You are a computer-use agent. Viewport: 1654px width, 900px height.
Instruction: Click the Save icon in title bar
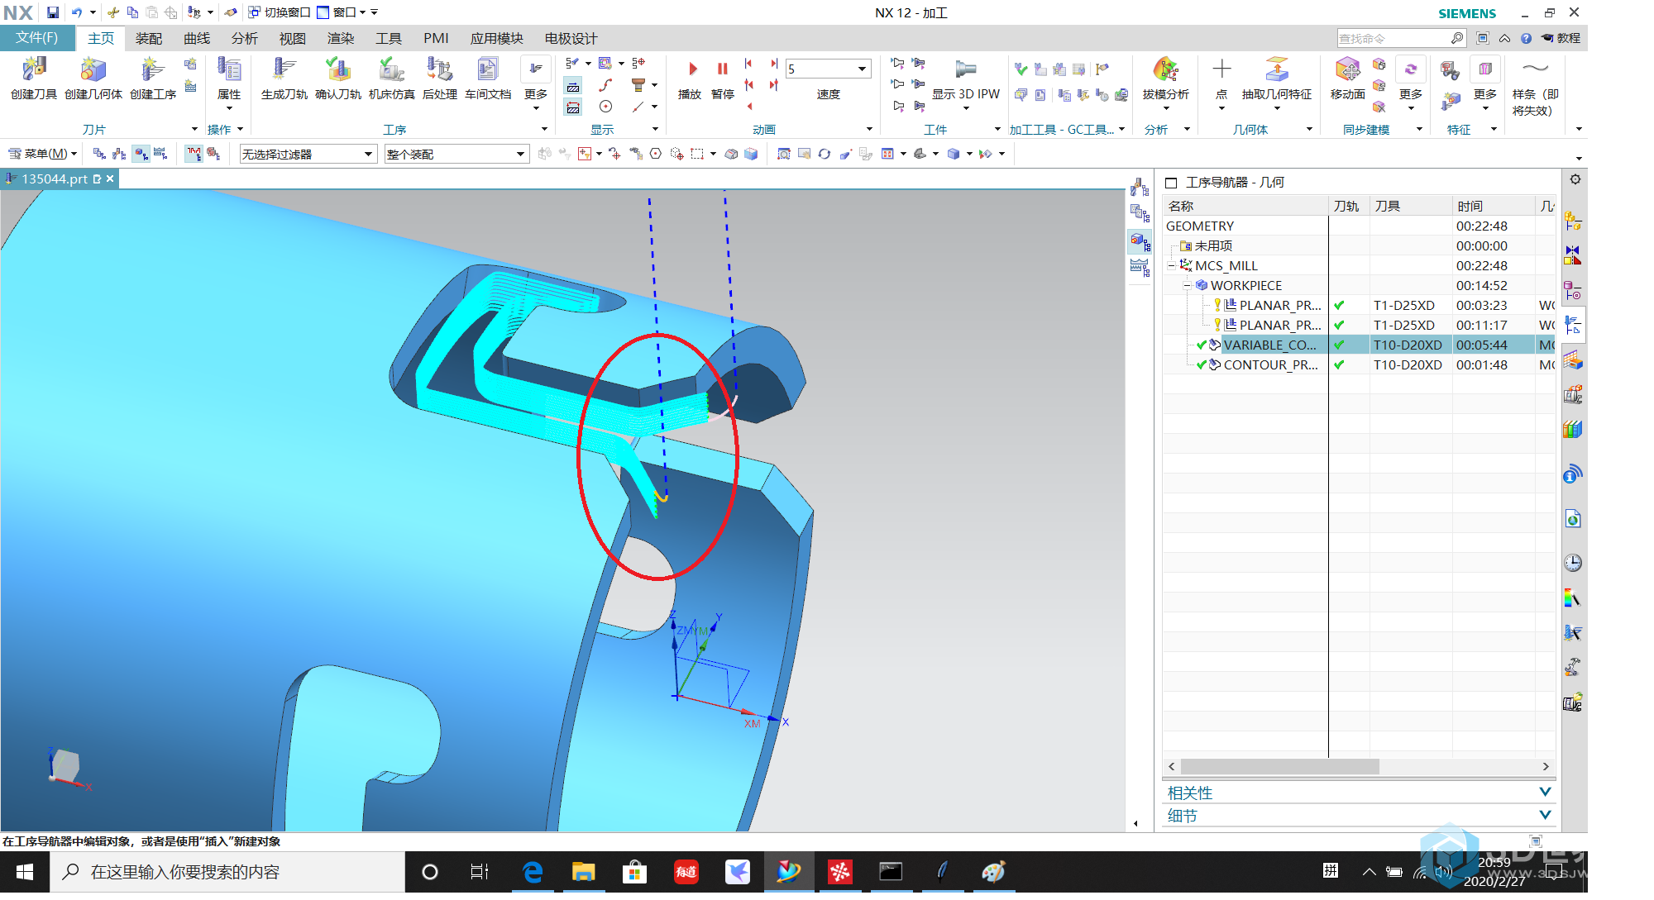53,12
